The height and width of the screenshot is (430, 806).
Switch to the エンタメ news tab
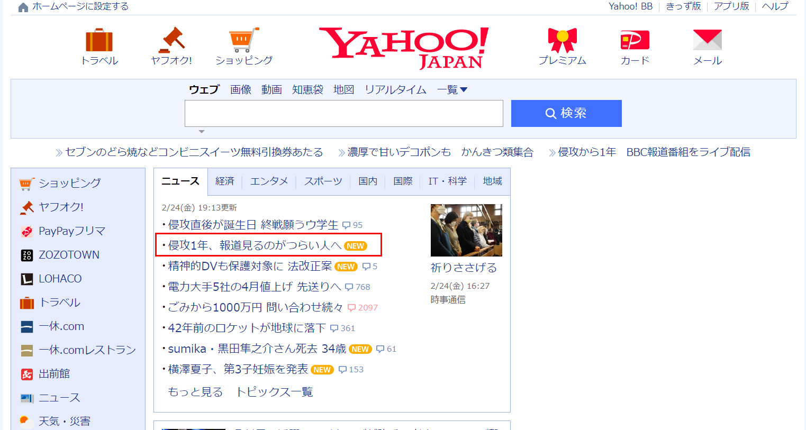point(269,181)
